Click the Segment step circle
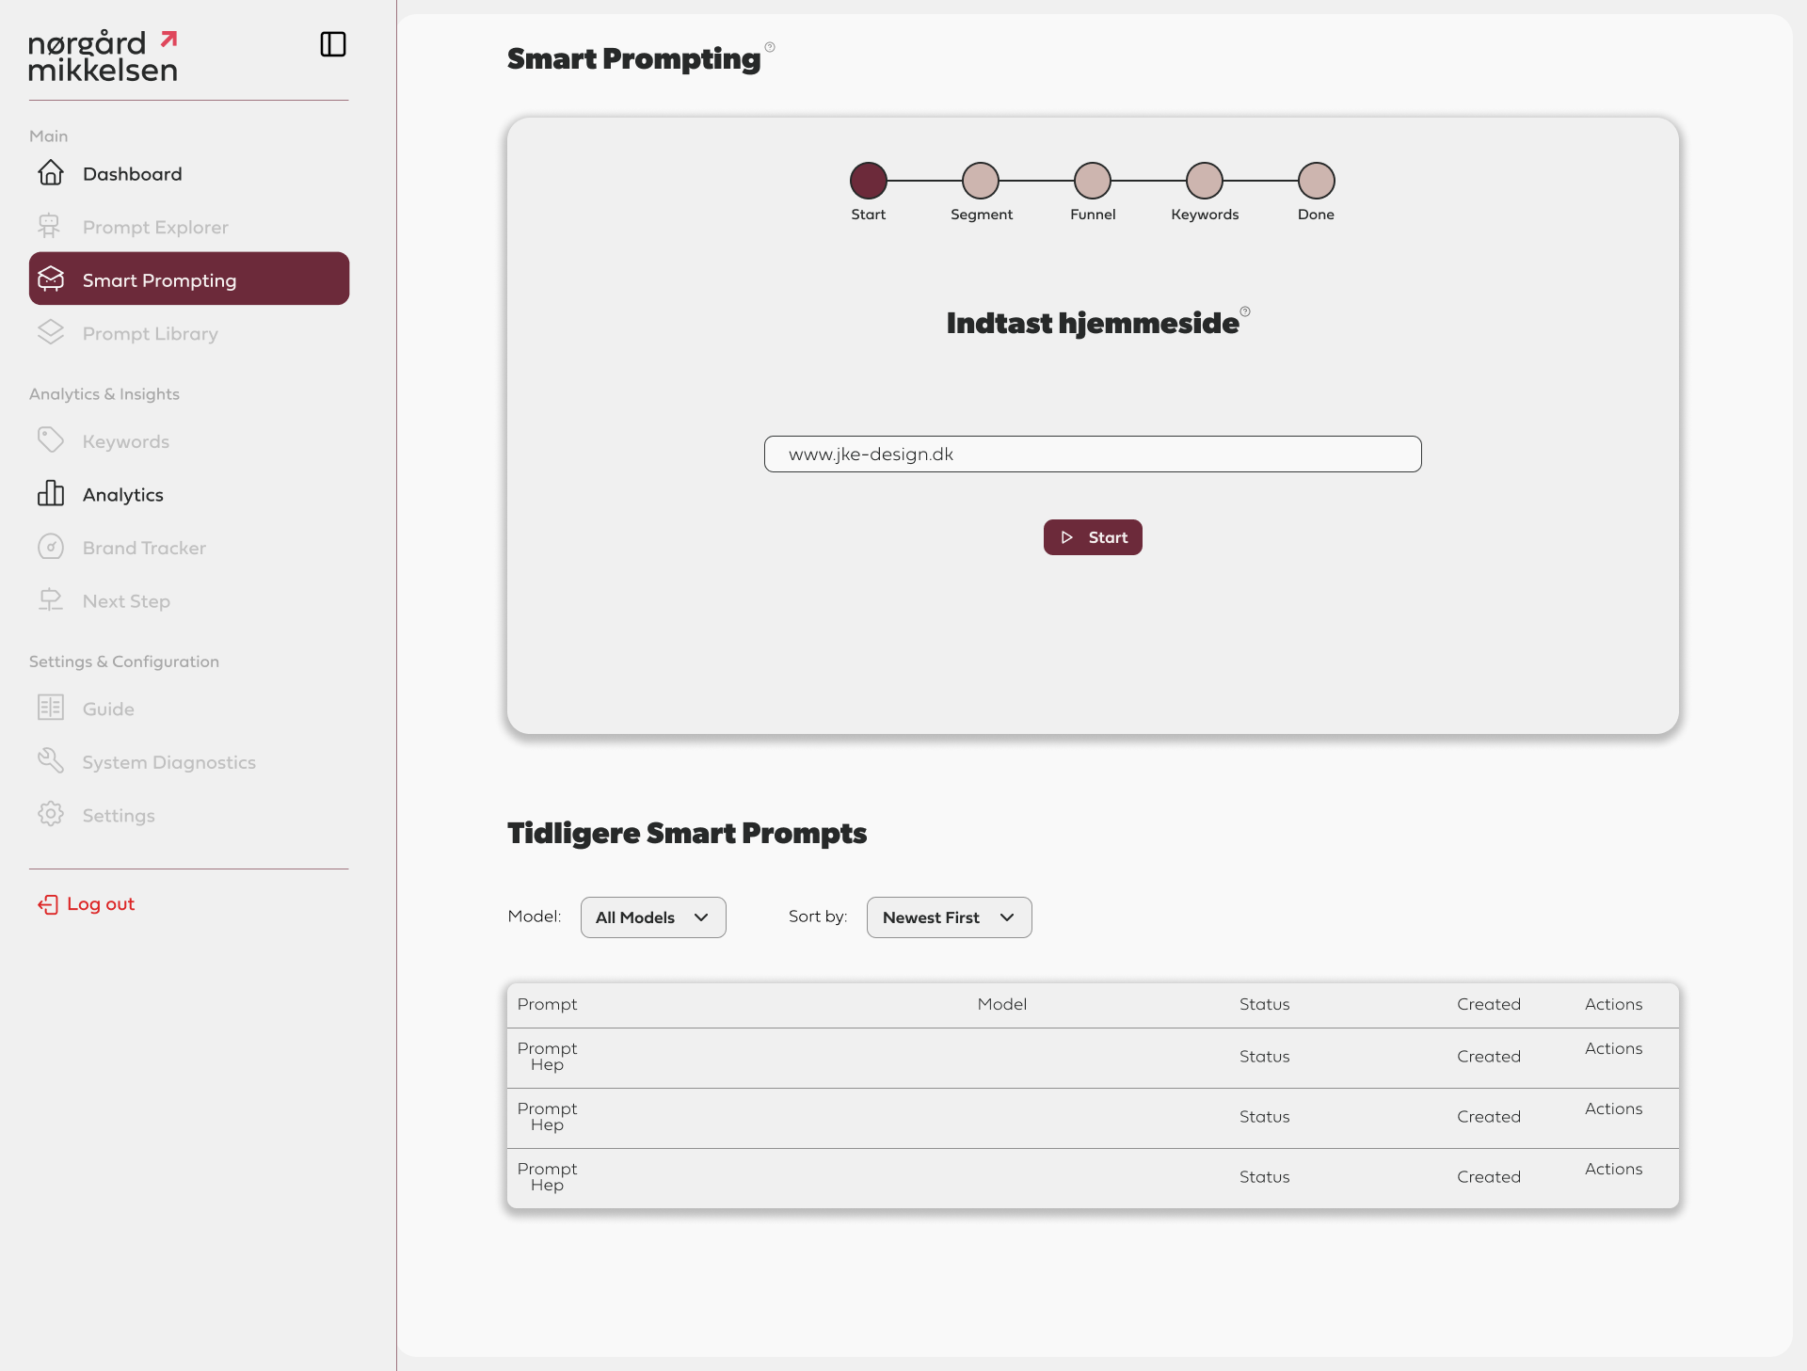The width and height of the screenshot is (1807, 1371). (981, 181)
